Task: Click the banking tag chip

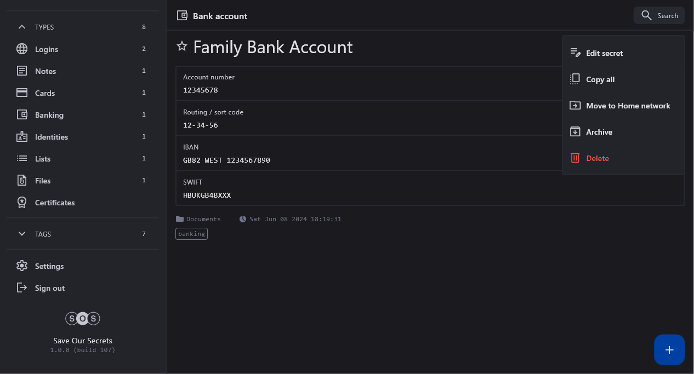Action: coord(191,234)
